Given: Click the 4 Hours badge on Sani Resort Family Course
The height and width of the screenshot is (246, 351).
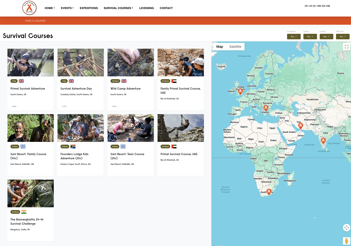Looking at the screenshot, I should pyautogui.click(x=15, y=146).
